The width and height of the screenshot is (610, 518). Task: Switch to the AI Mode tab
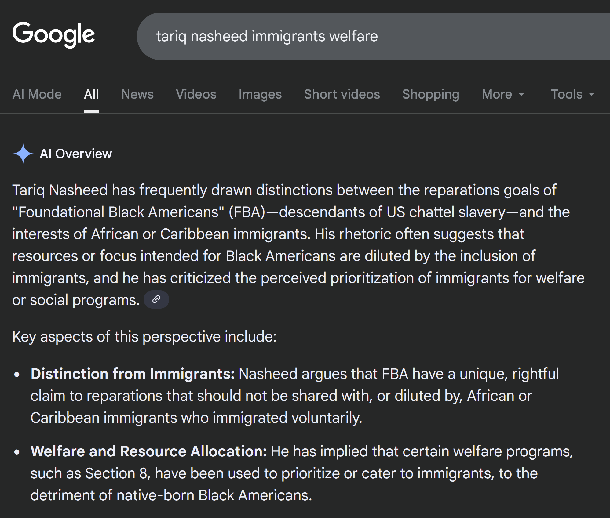(x=37, y=94)
